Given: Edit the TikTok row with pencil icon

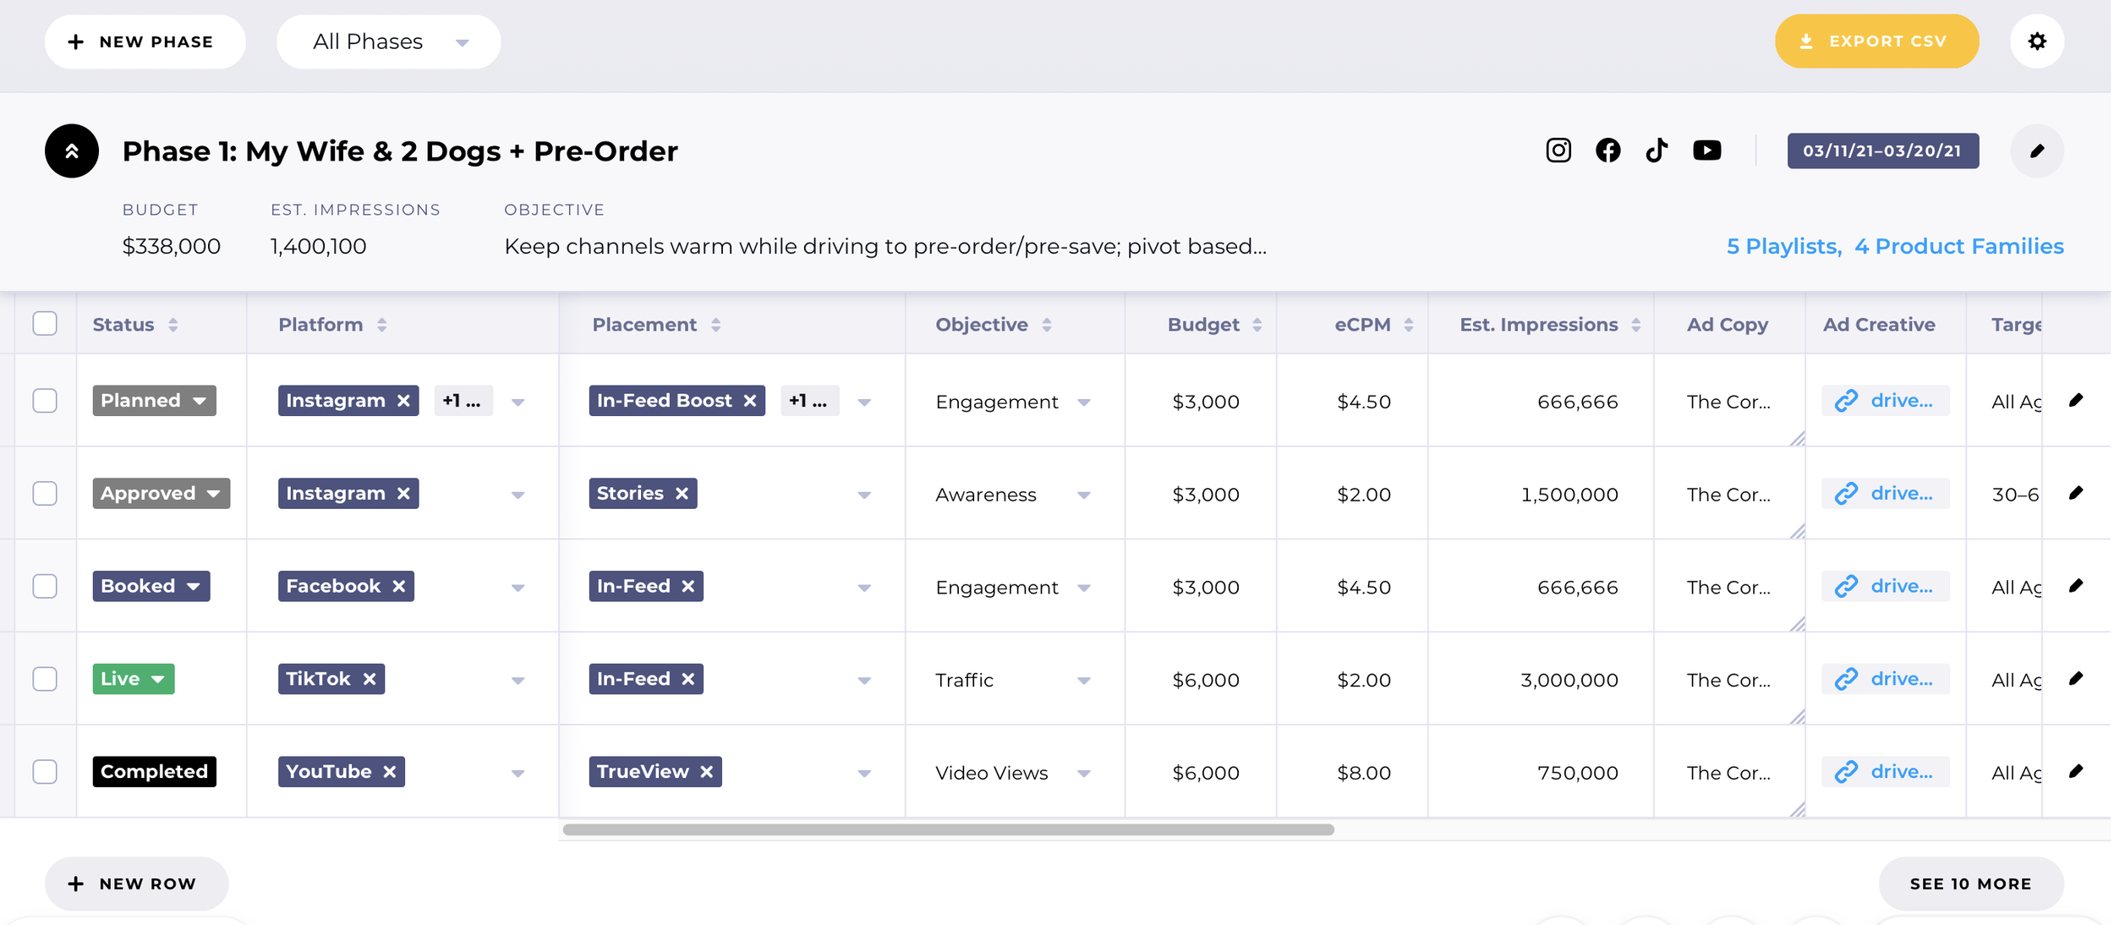Looking at the screenshot, I should click(x=2075, y=679).
